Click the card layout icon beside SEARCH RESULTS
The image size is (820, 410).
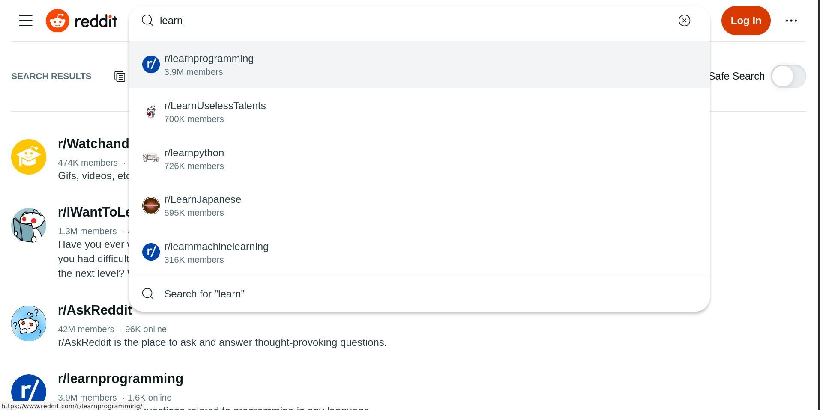pyautogui.click(x=120, y=76)
